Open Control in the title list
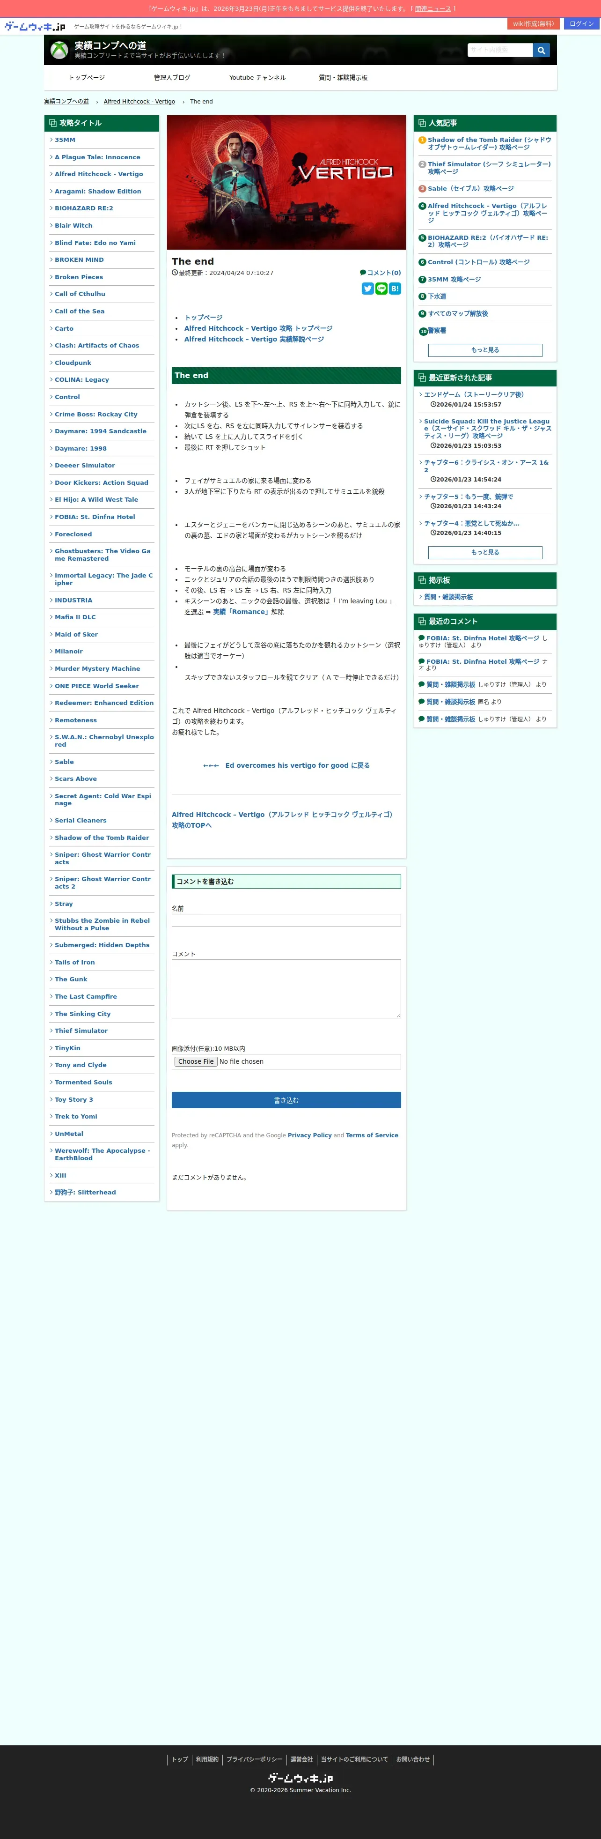The width and height of the screenshot is (601, 1839). pyautogui.click(x=67, y=397)
